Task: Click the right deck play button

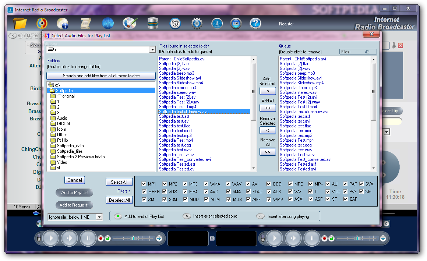Action: [x=275, y=239]
